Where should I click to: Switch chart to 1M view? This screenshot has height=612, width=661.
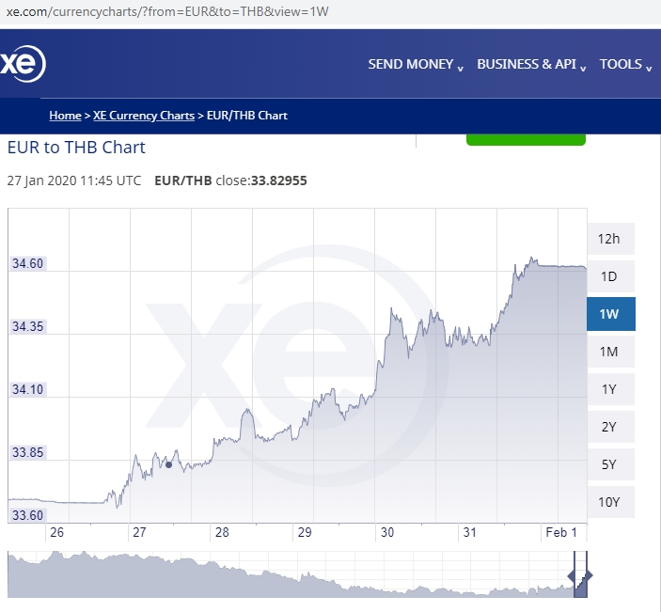609,352
